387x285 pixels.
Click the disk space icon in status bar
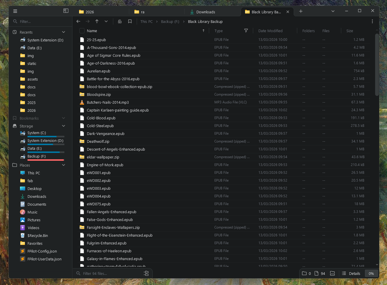click(x=332, y=273)
